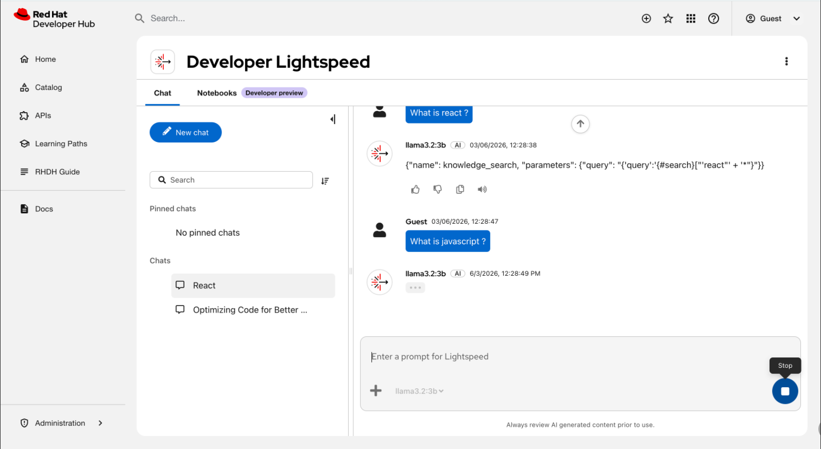Click the 'What is javascript ?' message
The height and width of the screenshot is (449, 821).
coord(448,241)
